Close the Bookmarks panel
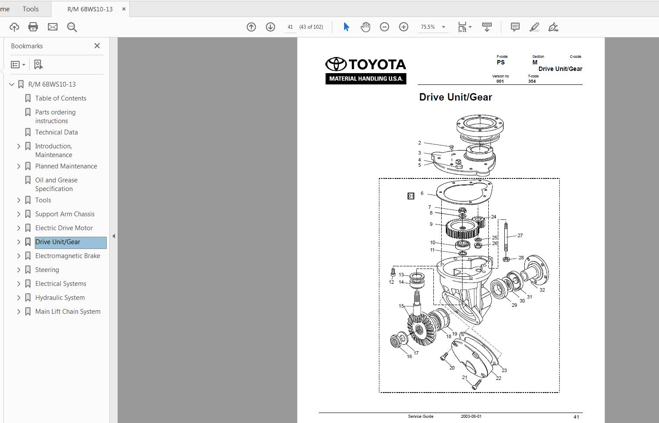The height and width of the screenshot is (423, 659). tap(97, 45)
